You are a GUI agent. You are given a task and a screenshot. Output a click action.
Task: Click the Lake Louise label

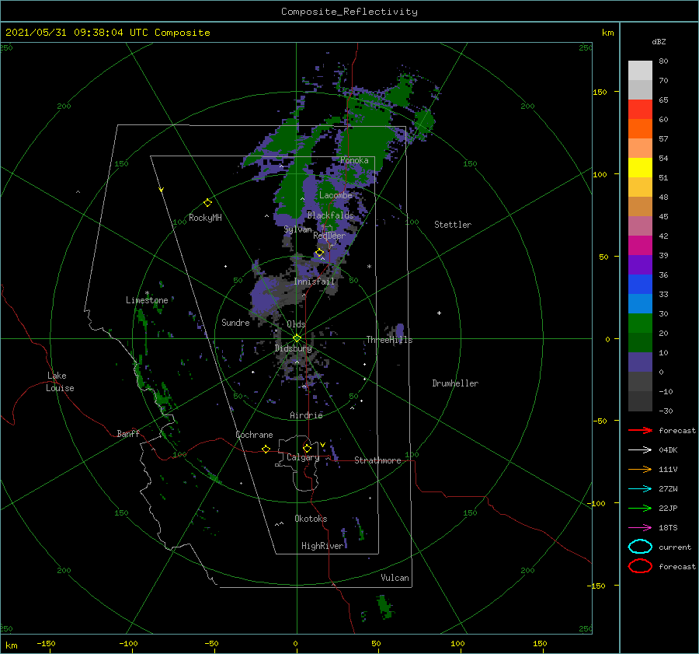coord(60,382)
